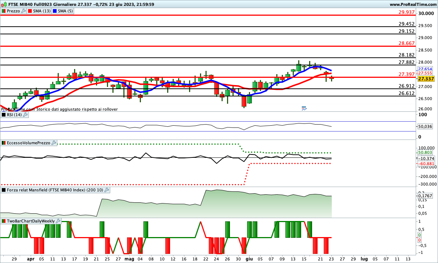Viewport: 438px width, 263px height.
Task: Click the 29.452 level label
Action: pyautogui.click(x=407, y=24)
